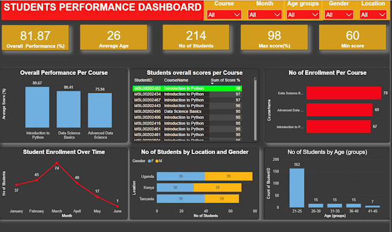Select the Advanced Data Science performance bar
The height and width of the screenshot is (232, 392).
(100, 110)
